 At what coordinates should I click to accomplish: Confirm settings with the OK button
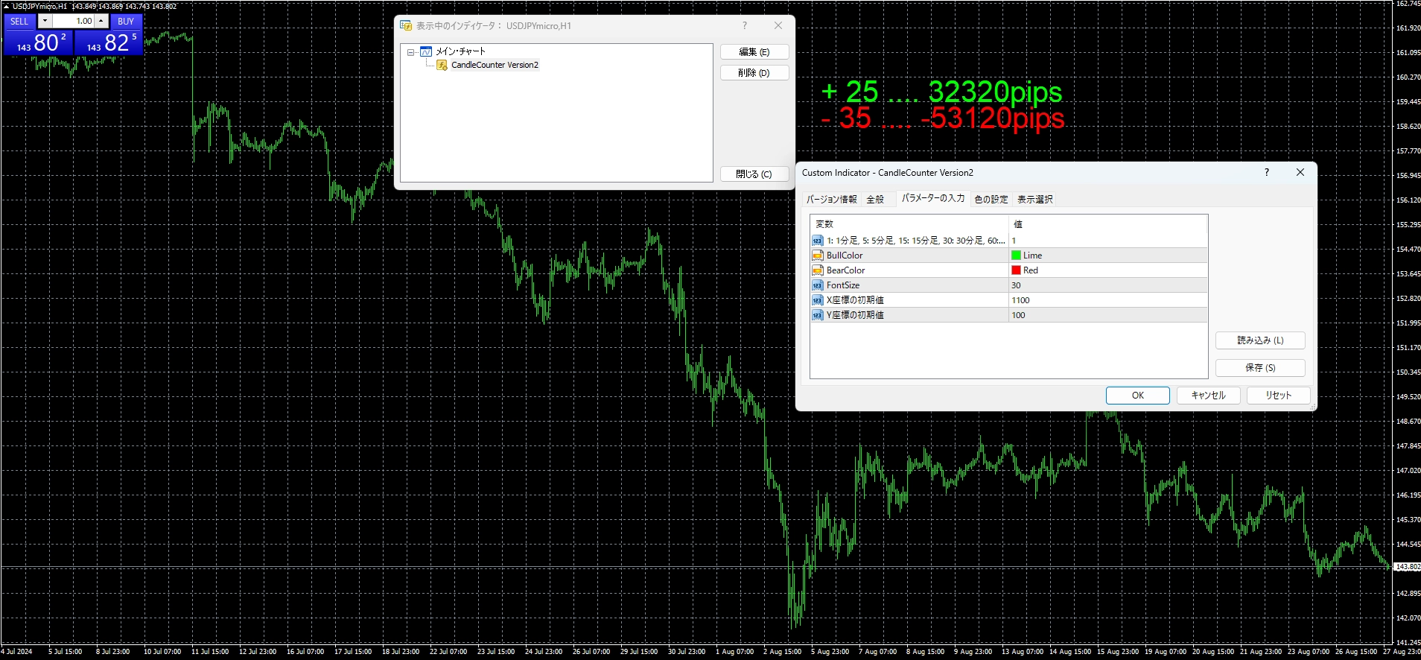(x=1137, y=396)
